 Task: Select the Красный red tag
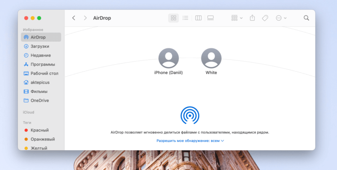coord(41,130)
